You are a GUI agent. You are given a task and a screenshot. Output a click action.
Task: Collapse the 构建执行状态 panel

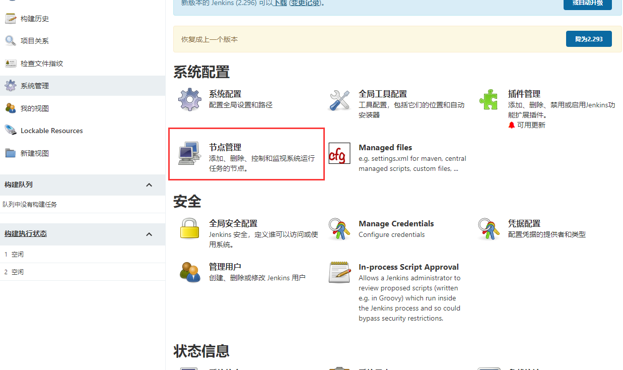point(149,234)
